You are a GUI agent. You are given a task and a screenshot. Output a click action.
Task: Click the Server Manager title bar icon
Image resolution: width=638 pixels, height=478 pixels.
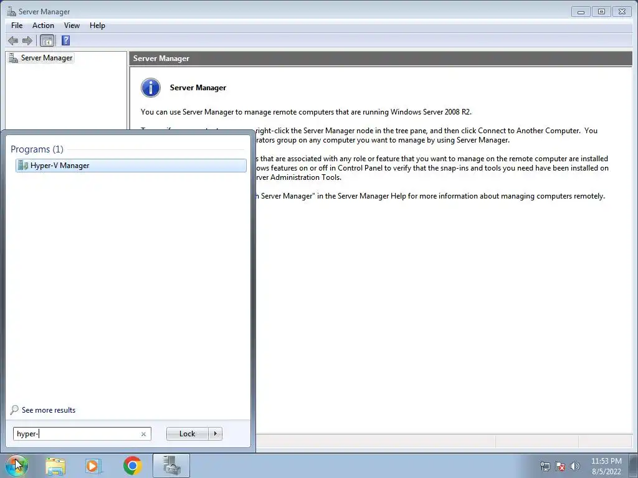click(x=11, y=11)
